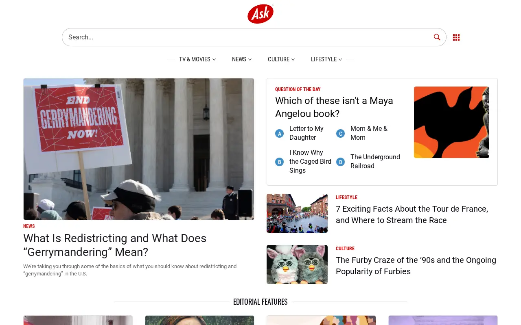
Task: Select the answer text Mom & Me & Mom
Action: 369,133
